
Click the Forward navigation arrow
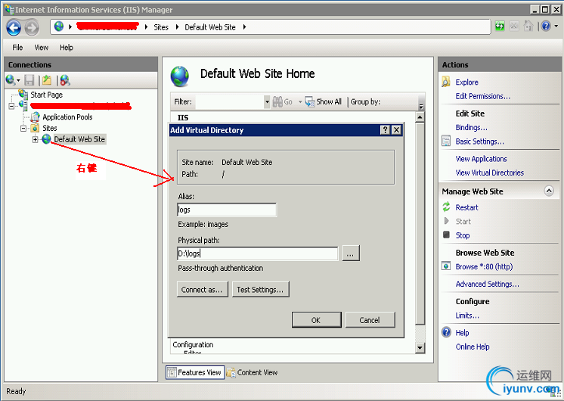(32, 28)
